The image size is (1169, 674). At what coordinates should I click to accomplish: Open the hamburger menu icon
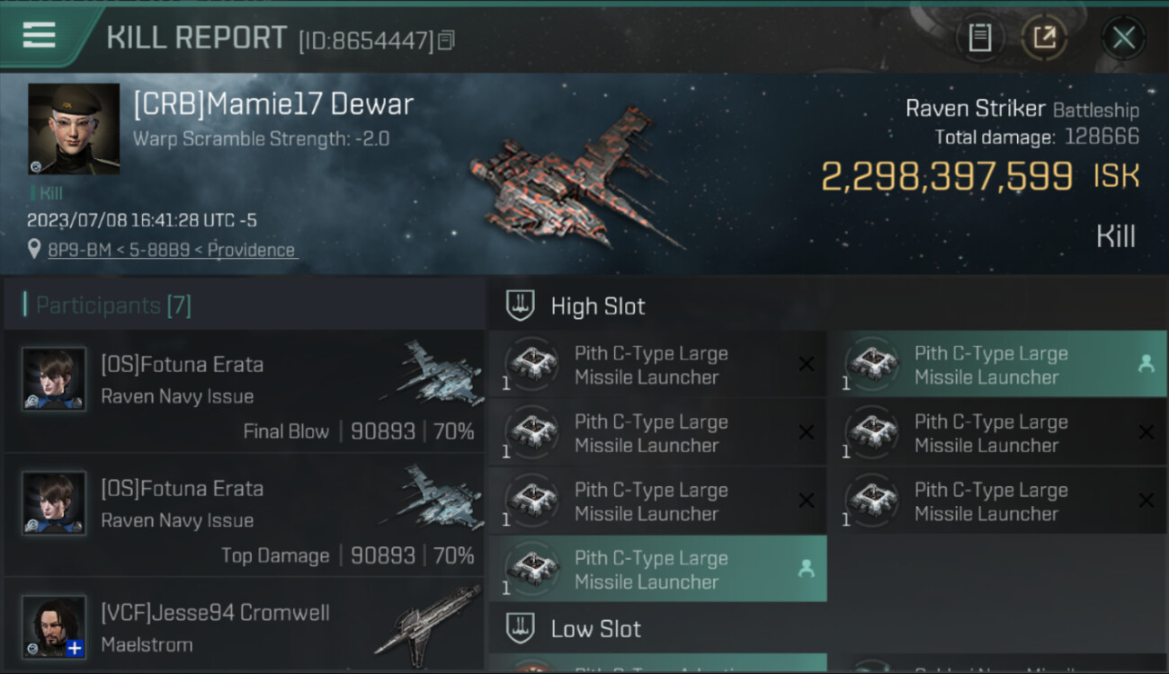(39, 35)
